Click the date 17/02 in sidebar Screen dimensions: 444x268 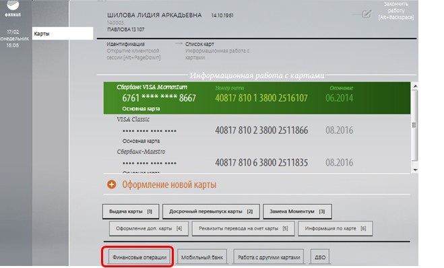[13, 32]
